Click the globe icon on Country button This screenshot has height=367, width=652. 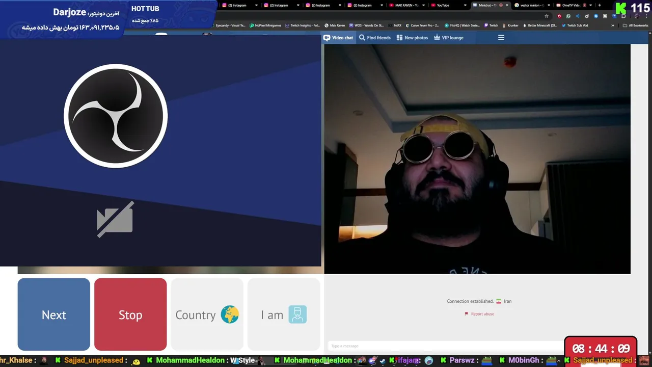click(x=230, y=314)
